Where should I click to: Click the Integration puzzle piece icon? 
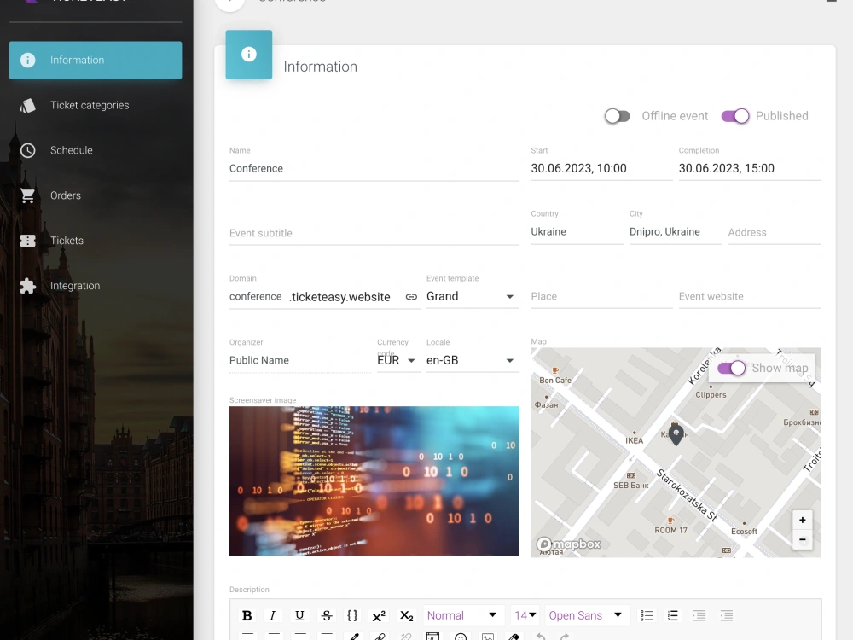click(28, 286)
